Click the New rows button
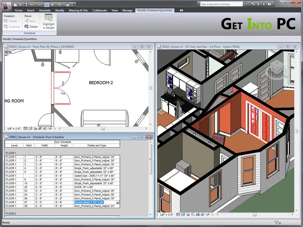The image size is (303, 227). coord(30,21)
